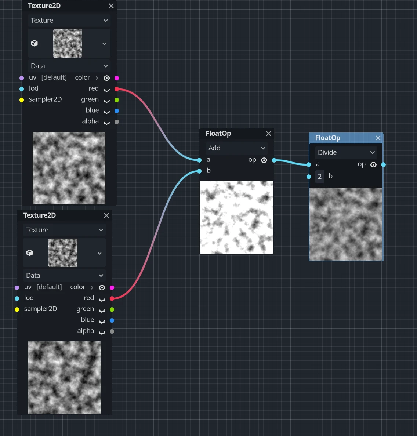Toggle blue channel preview on upper Texture2D

106,112
